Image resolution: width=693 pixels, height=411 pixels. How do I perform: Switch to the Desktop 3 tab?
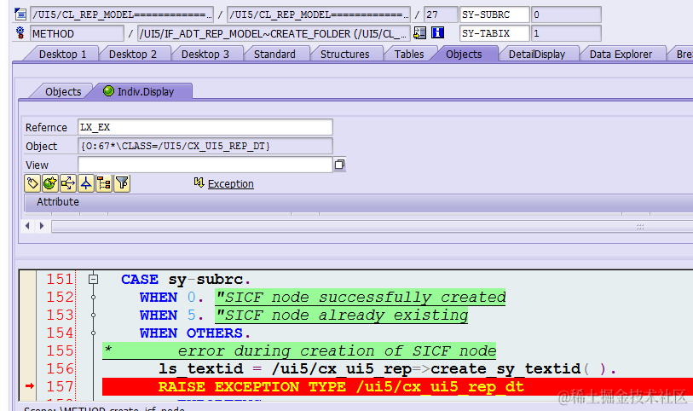click(x=205, y=55)
